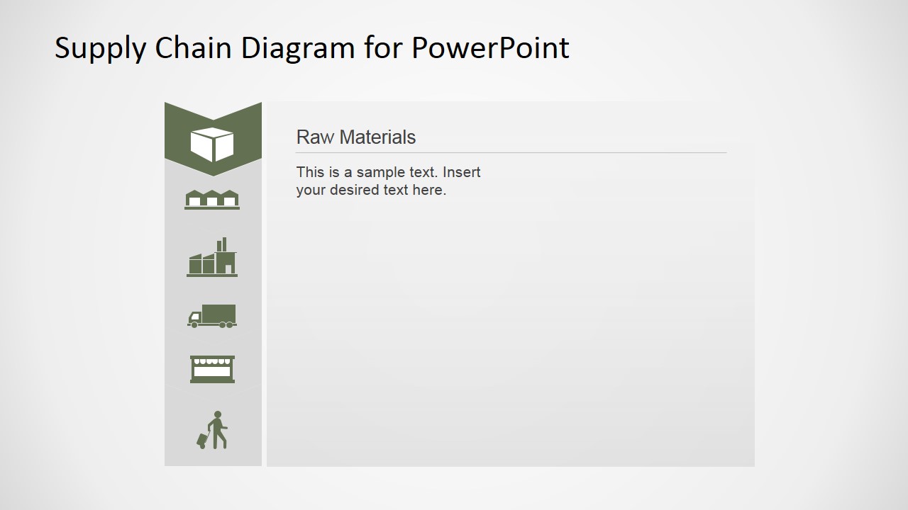The image size is (908, 510).
Task: Select the retail store icon
Action: pyautogui.click(x=213, y=368)
